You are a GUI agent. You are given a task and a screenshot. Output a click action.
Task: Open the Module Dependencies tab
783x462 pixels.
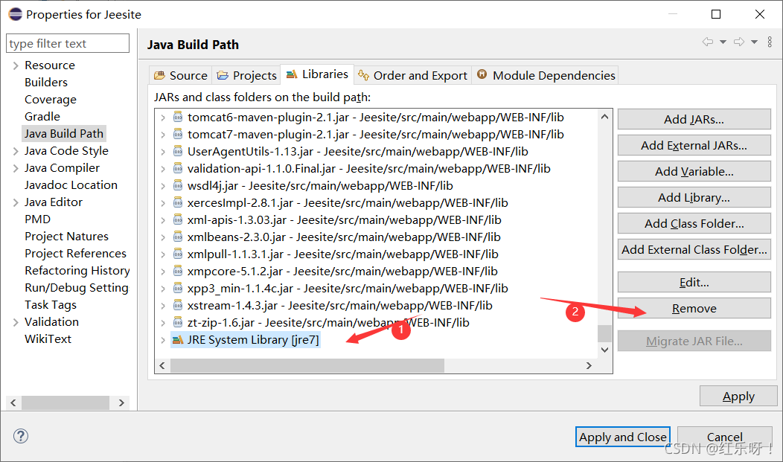[546, 75]
